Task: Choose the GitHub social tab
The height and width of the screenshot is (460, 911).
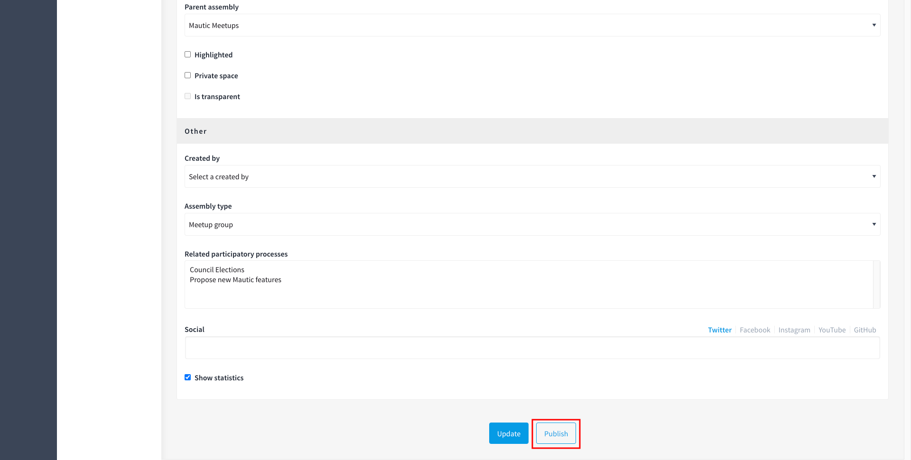Action: [x=865, y=330]
